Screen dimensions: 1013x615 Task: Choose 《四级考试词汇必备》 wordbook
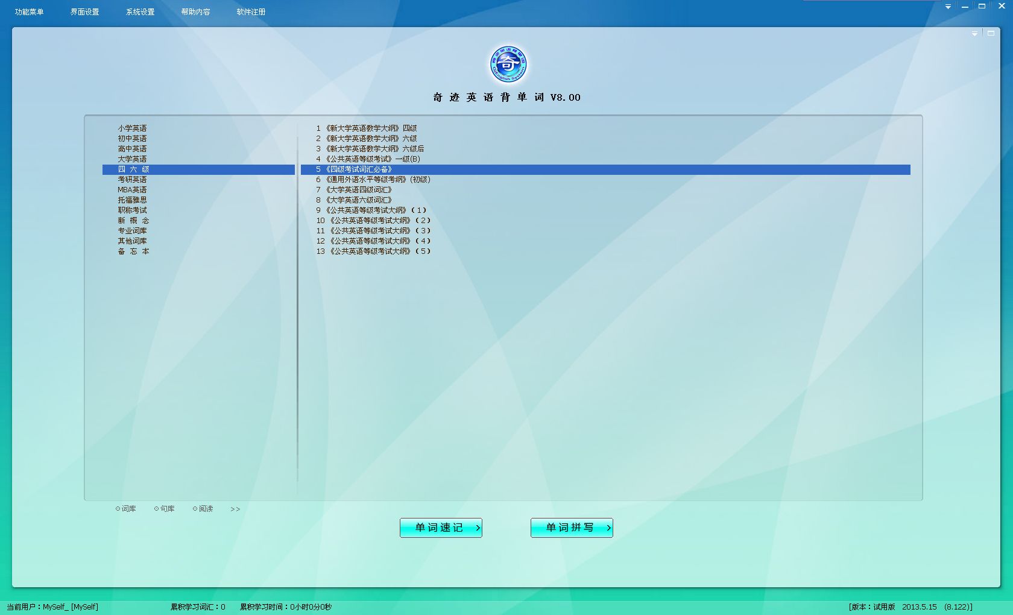605,169
